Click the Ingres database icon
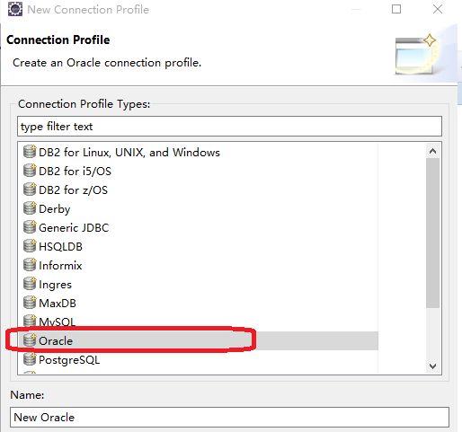Screen dimensions: 462x432 (30, 284)
